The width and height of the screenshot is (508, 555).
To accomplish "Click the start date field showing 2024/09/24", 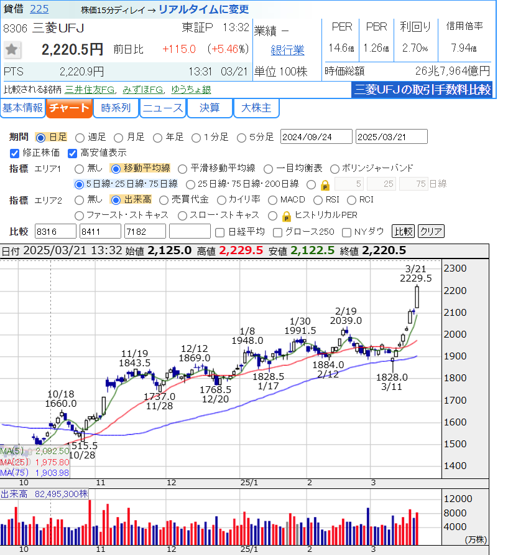I will click(316, 137).
